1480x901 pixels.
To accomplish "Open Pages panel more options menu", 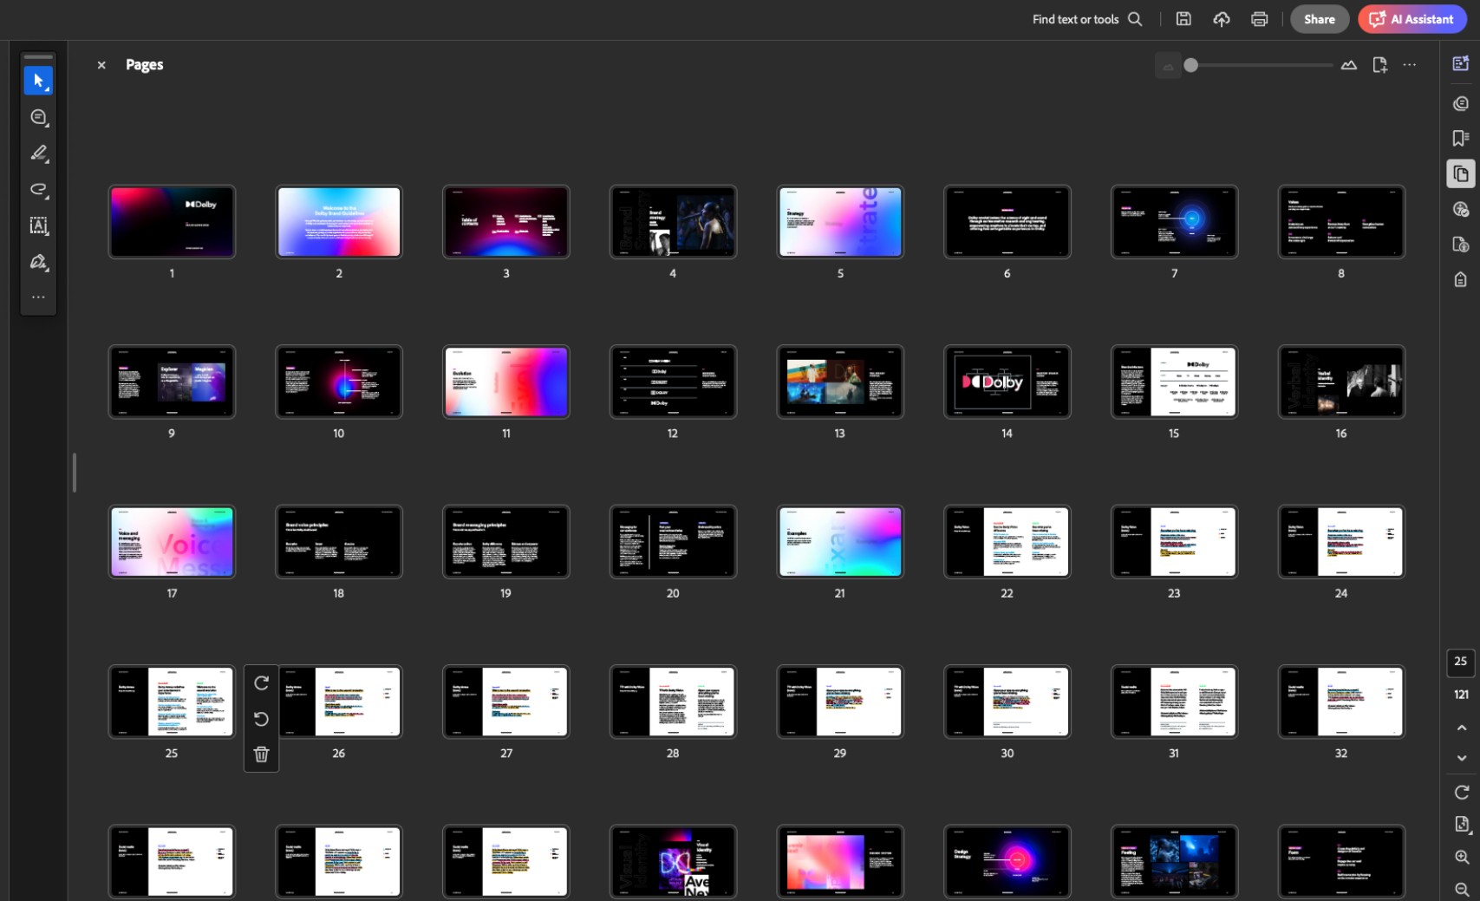I will pos(1410,65).
